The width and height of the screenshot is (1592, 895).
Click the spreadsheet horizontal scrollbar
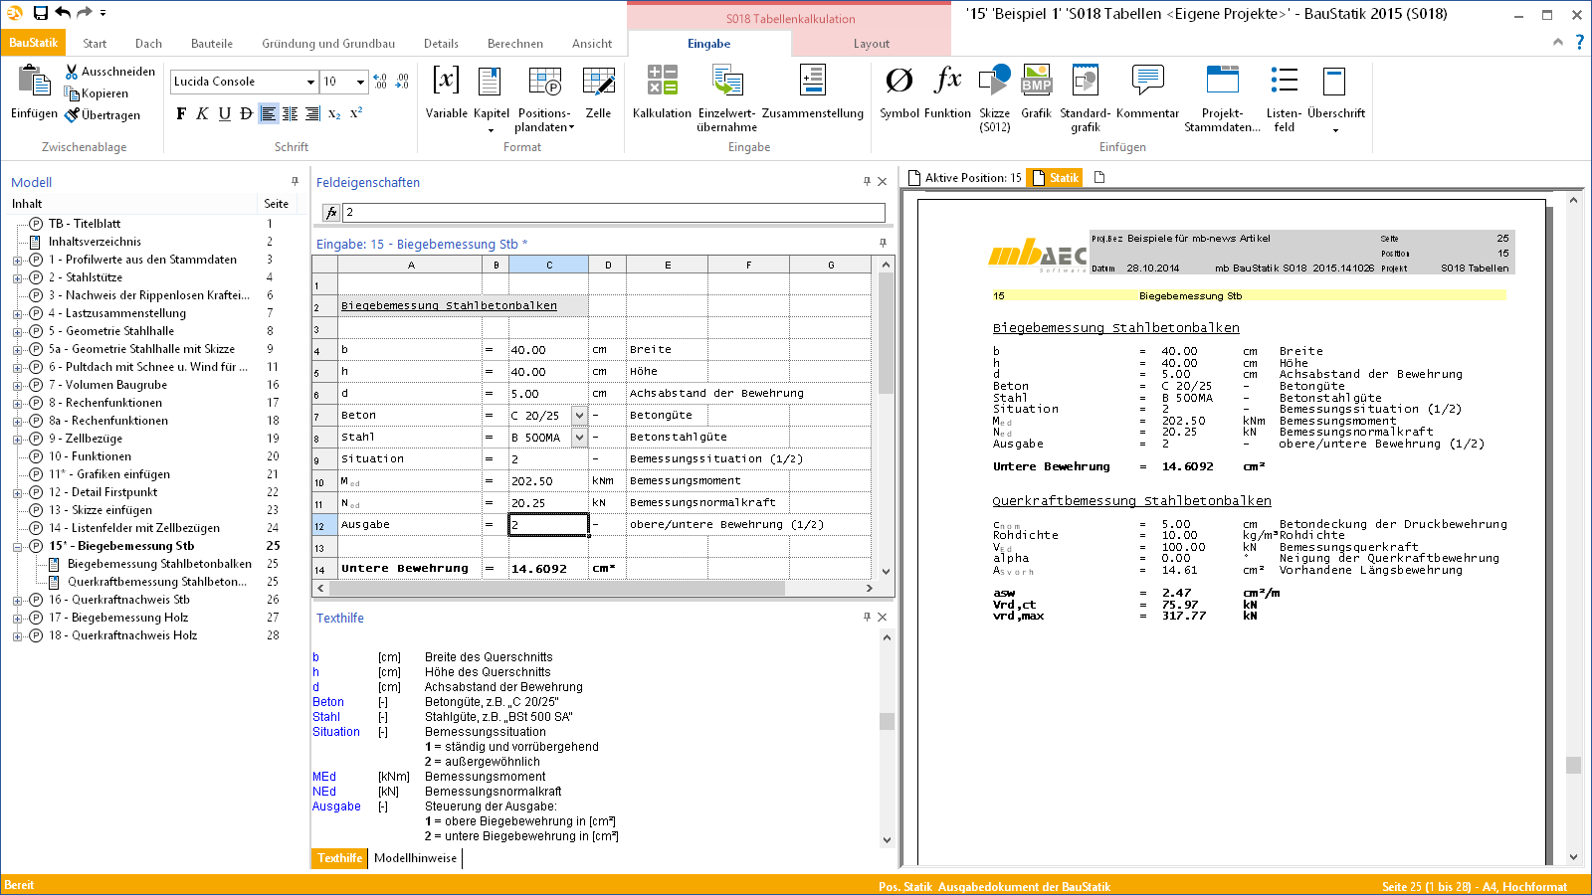[555, 588]
